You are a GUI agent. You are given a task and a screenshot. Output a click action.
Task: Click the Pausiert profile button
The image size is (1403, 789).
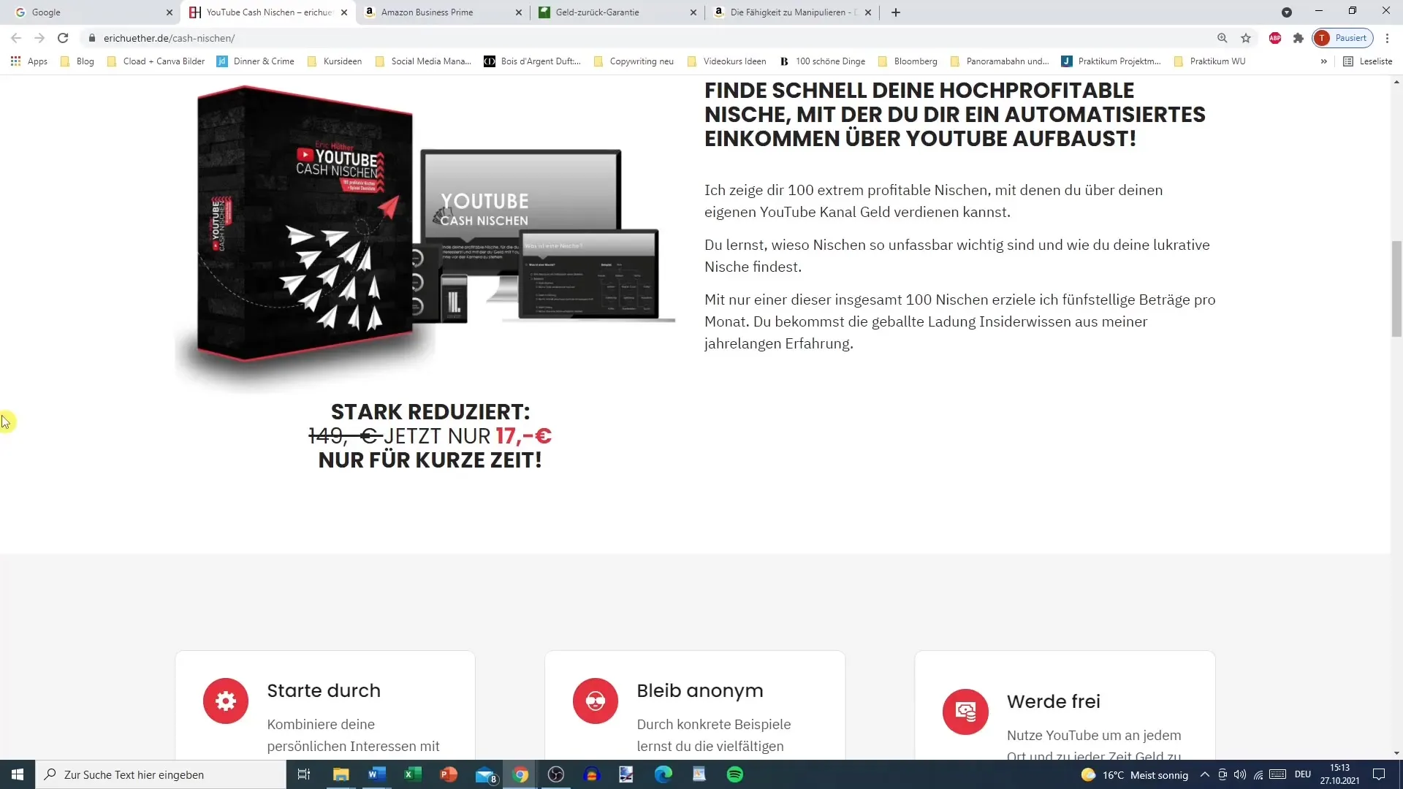coord(1343,38)
